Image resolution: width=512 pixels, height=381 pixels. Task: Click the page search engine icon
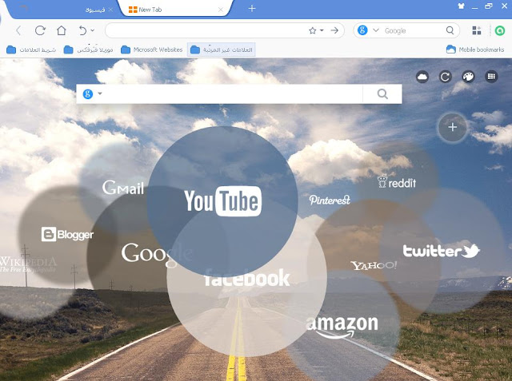coord(88,94)
